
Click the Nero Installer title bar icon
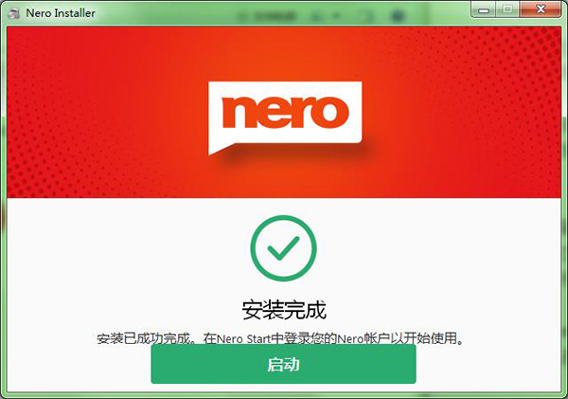13,13
